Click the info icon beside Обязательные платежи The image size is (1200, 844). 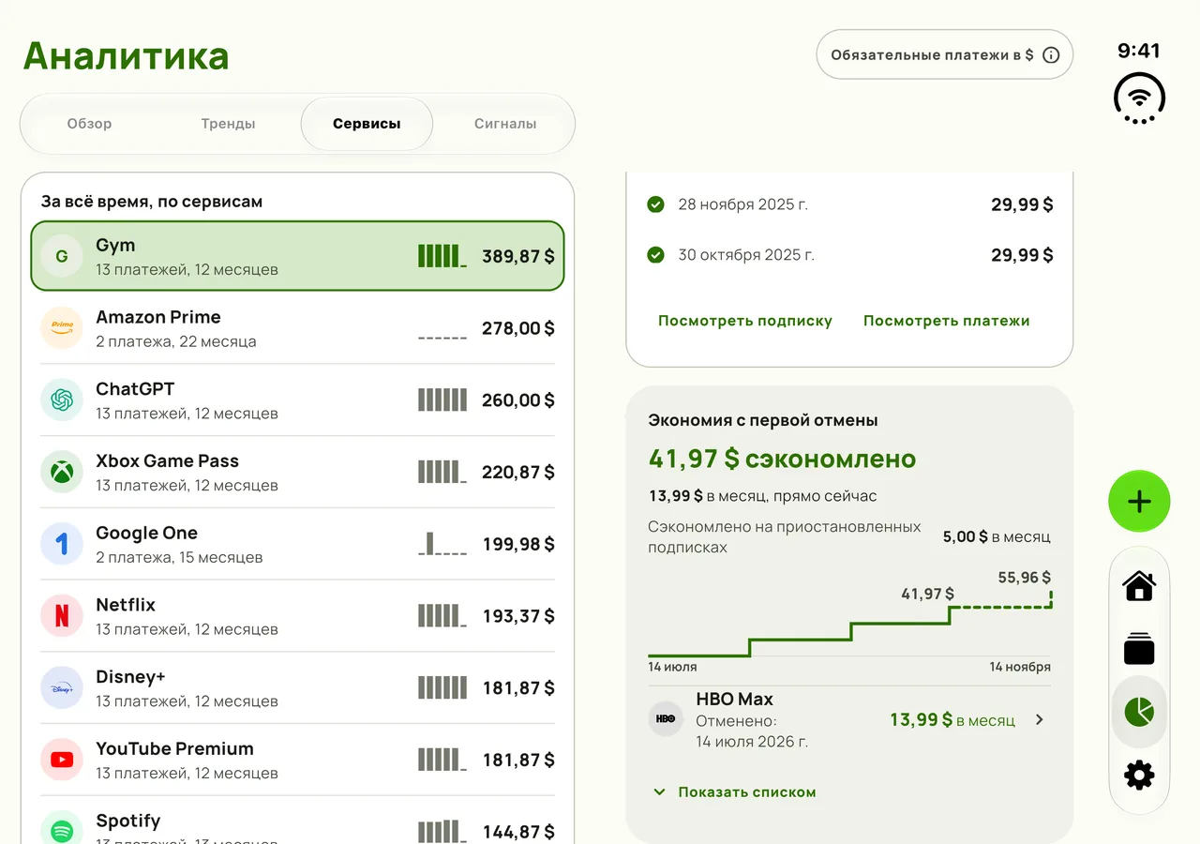pyautogui.click(x=1051, y=55)
